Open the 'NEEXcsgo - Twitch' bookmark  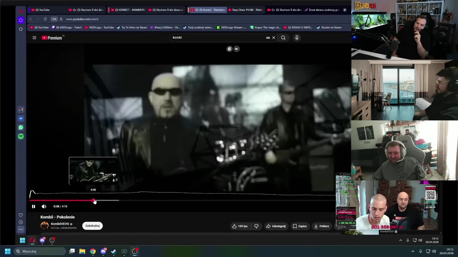[67, 27]
